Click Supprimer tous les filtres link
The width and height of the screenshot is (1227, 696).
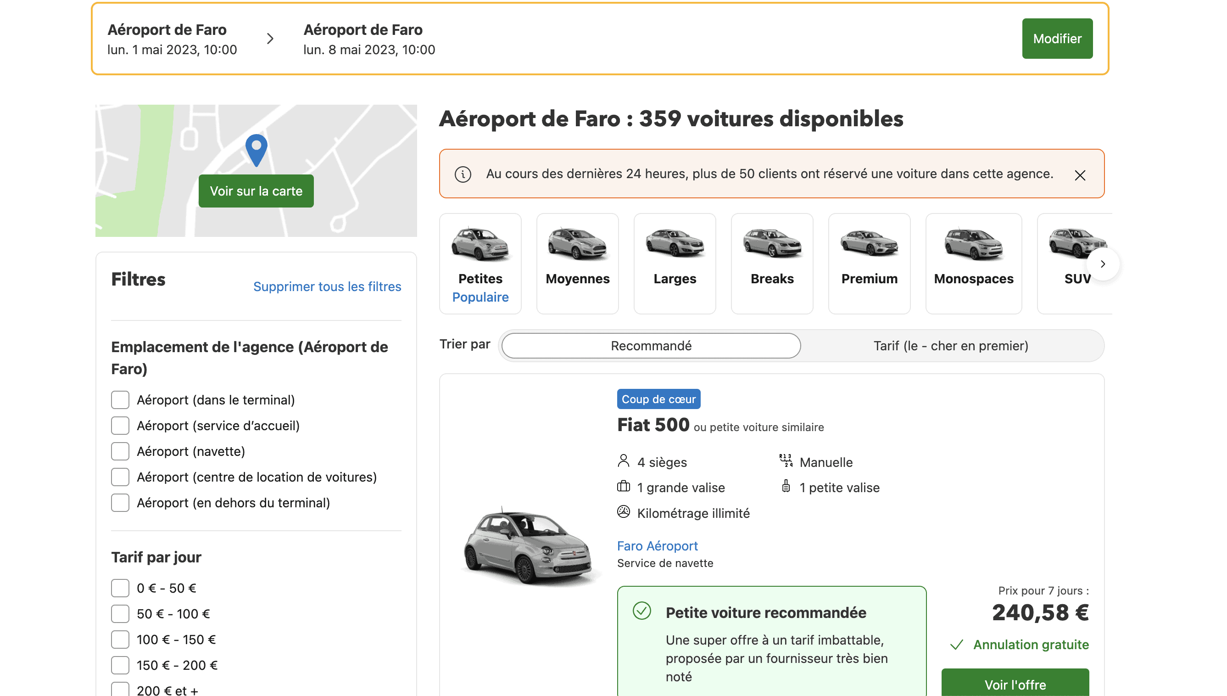327,286
